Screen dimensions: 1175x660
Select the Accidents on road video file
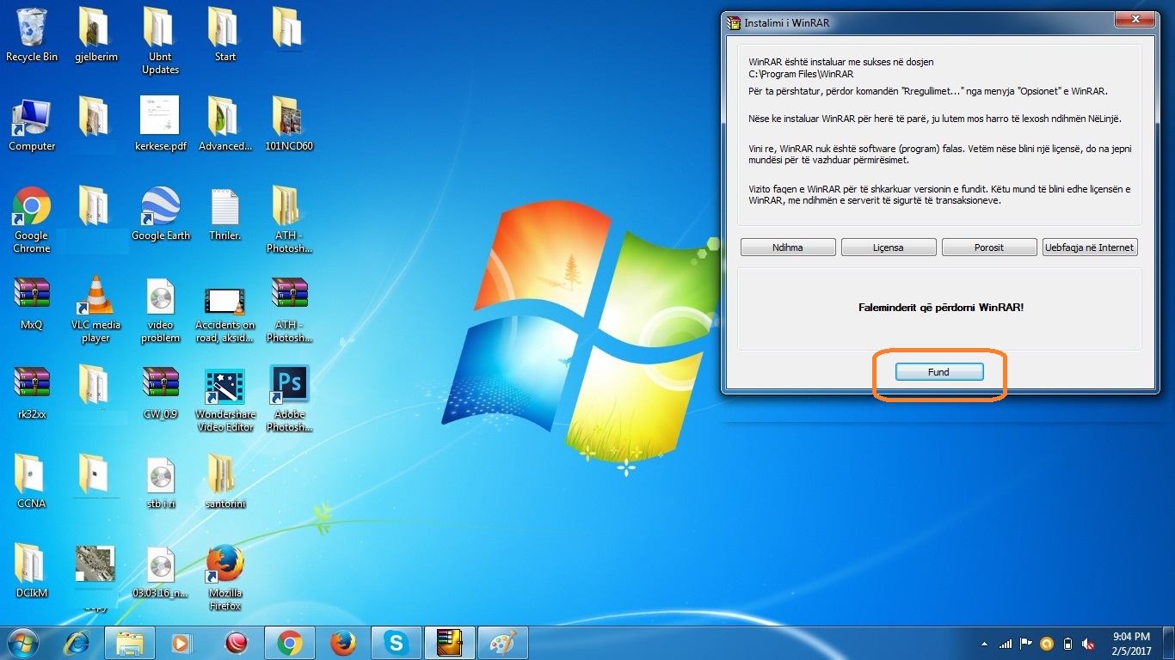[x=225, y=315]
